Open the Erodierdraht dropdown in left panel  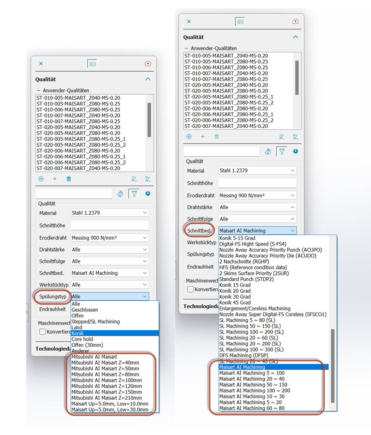coord(110,238)
